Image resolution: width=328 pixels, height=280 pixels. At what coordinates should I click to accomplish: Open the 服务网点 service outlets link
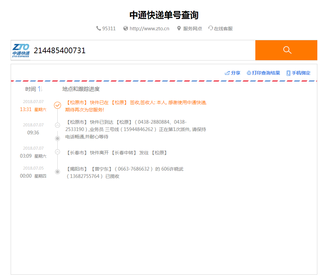tap(192, 29)
